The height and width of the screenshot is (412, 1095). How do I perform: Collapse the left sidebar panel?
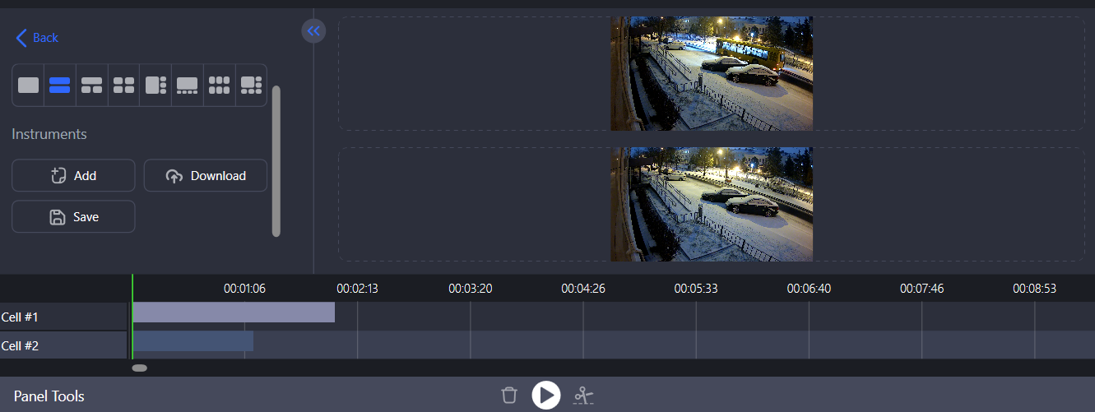pos(313,31)
